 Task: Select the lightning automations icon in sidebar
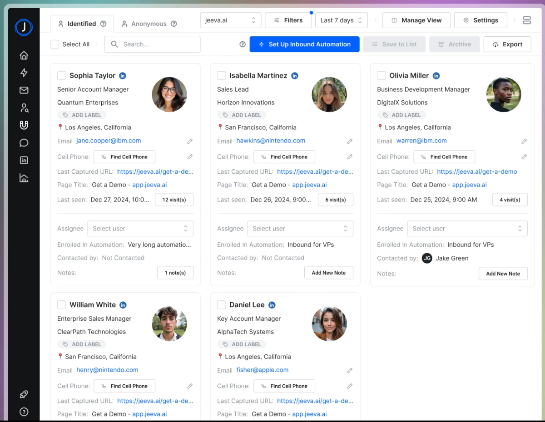coord(24,73)
